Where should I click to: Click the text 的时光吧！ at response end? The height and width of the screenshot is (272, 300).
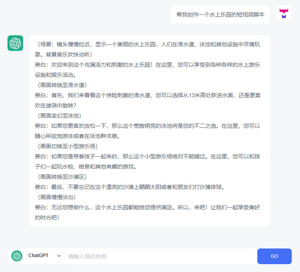47,218
